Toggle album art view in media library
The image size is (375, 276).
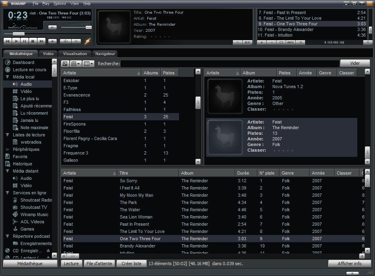pos(65,64)
